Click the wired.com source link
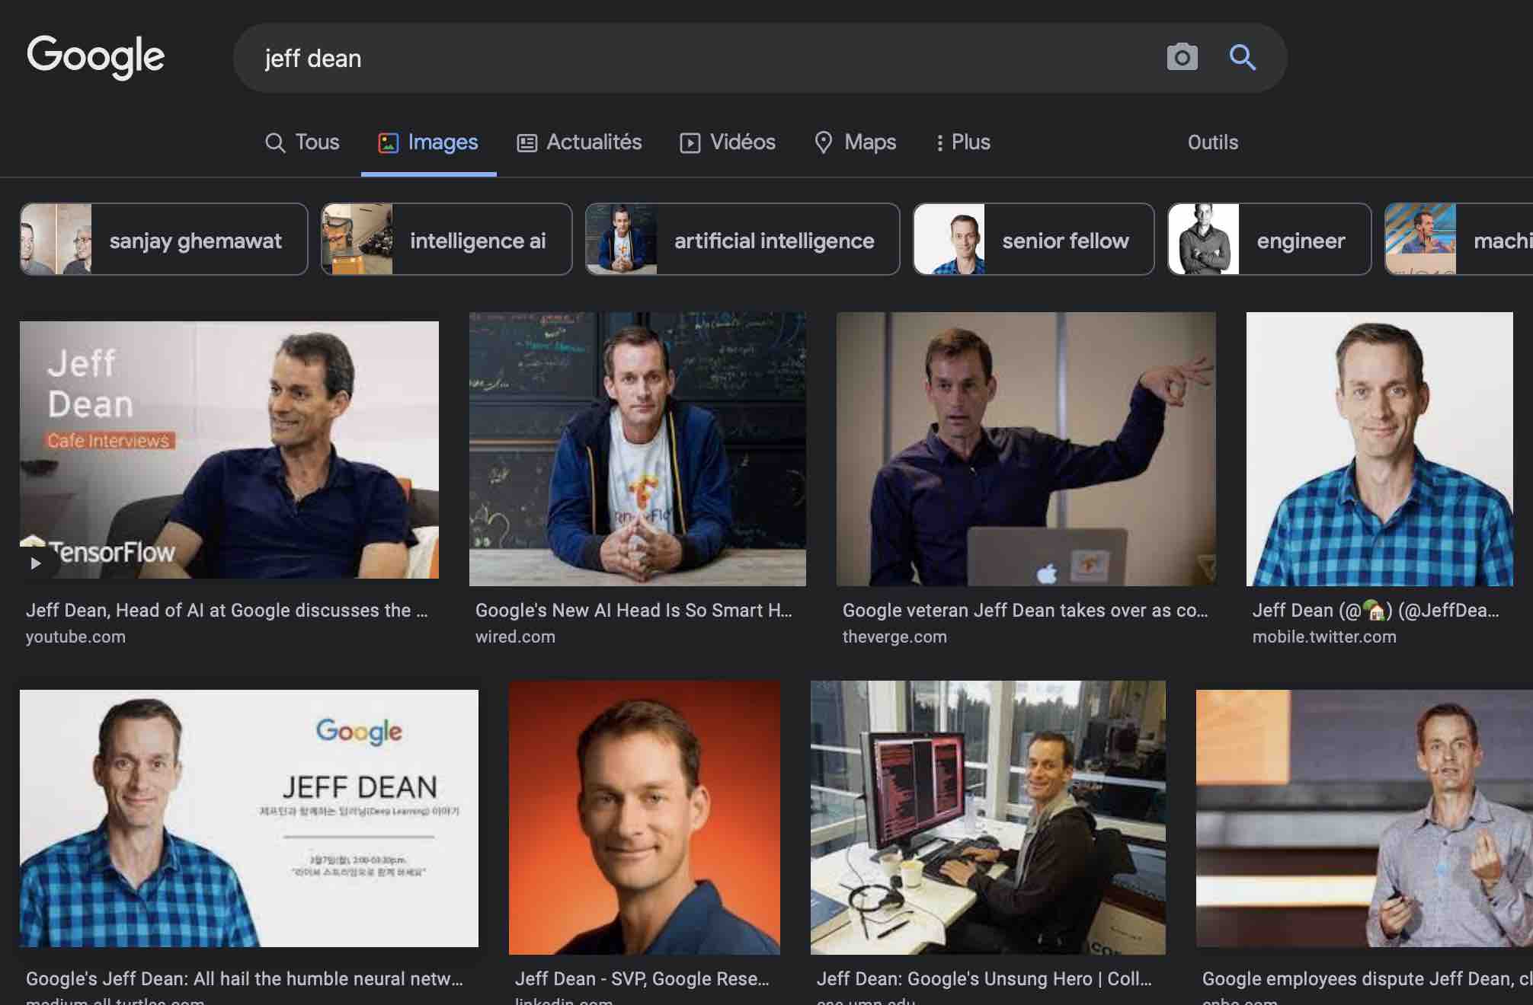 [x=515, y=637]
